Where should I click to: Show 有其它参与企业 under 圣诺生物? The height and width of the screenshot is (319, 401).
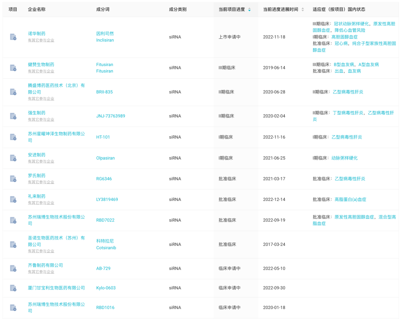point(41,251)
